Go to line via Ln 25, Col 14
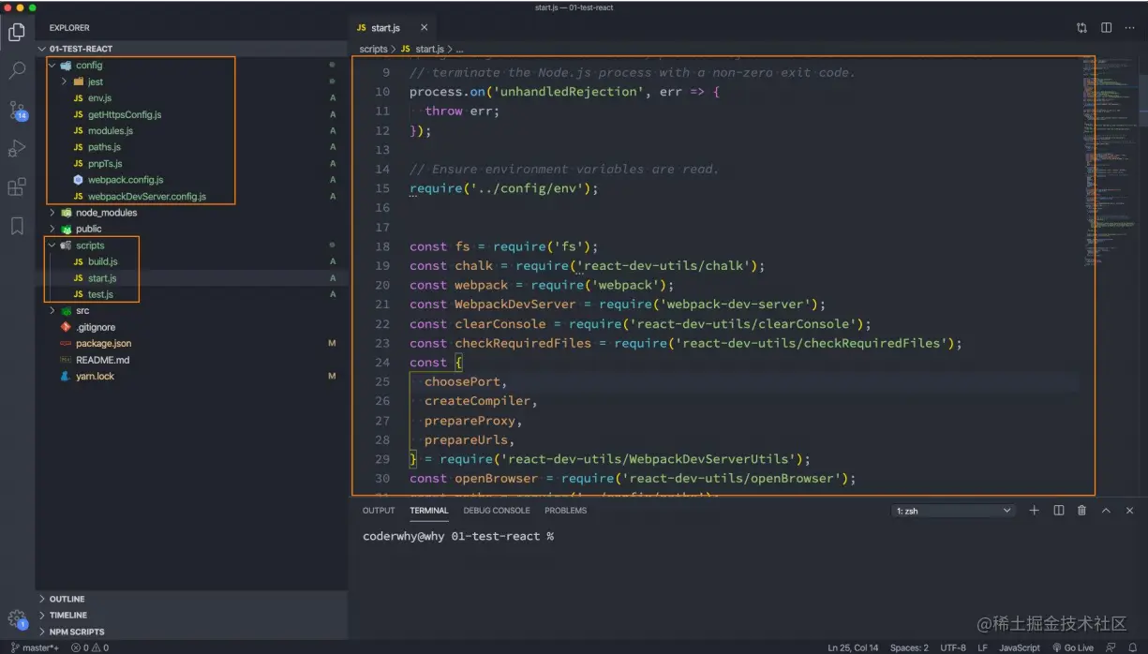1148x654 pixels. pos(853,647)
